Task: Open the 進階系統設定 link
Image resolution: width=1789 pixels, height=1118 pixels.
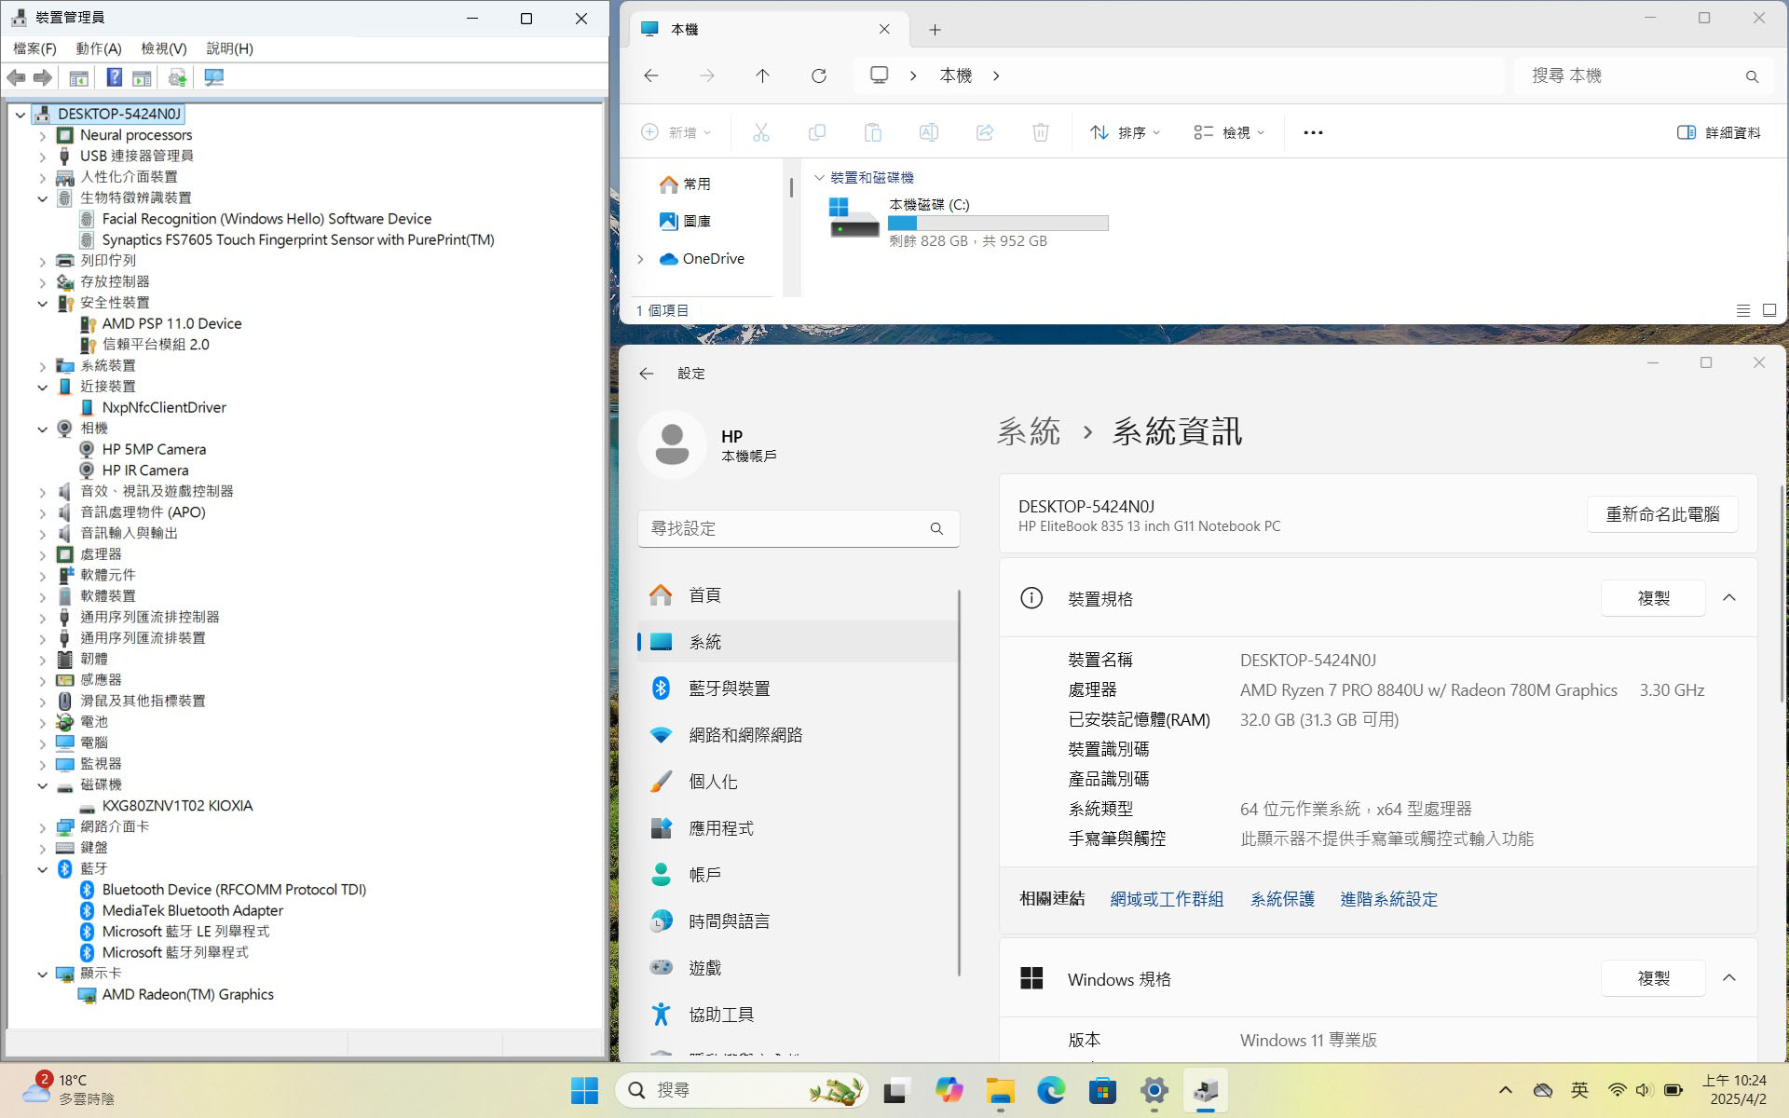Action: coord(1388,899)
